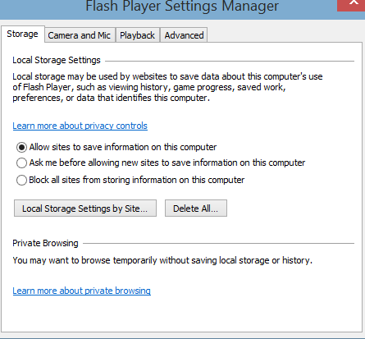
Task: Follow Learn more about private browsing link
Action: [81, 291]
